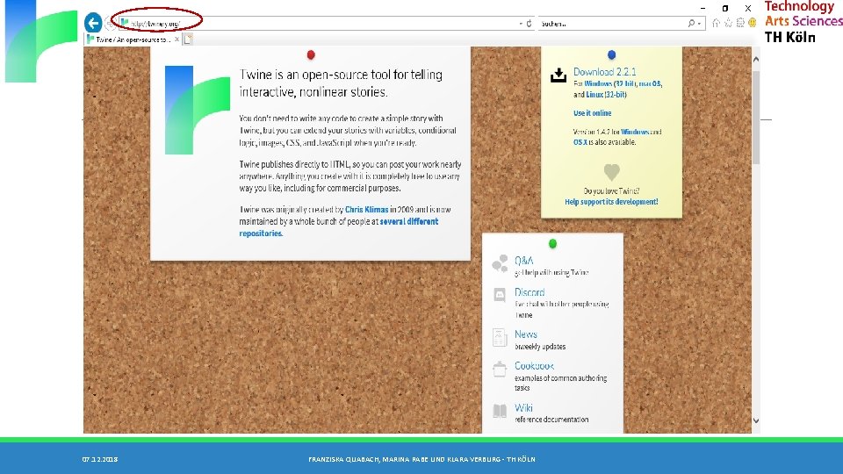The height and width of the screenshot is (474, 843).
Task: Click the News newspaper icon
Action: point(500,337)
